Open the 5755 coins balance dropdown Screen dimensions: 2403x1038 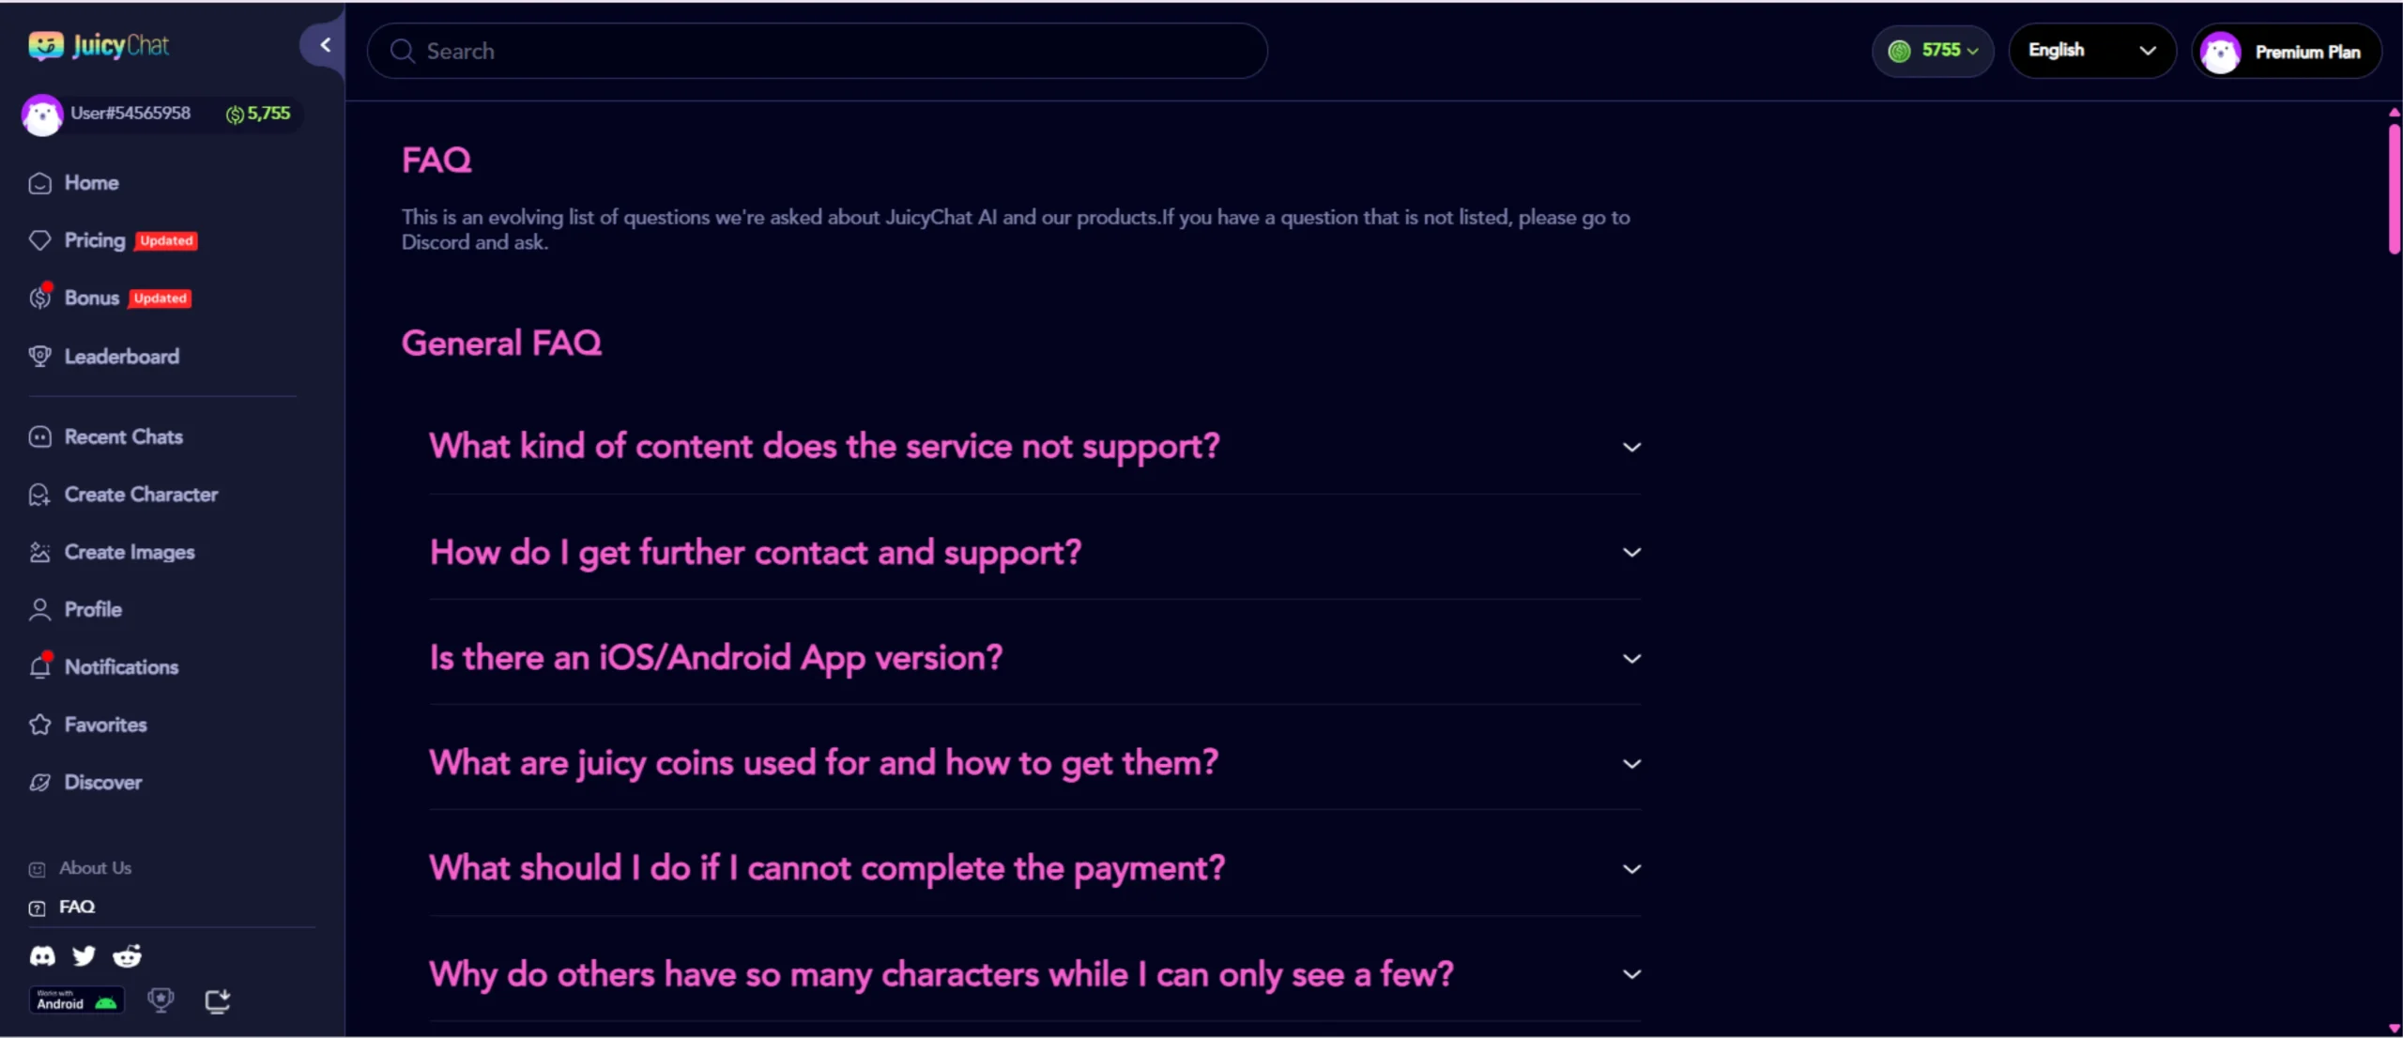[1932, 51]
